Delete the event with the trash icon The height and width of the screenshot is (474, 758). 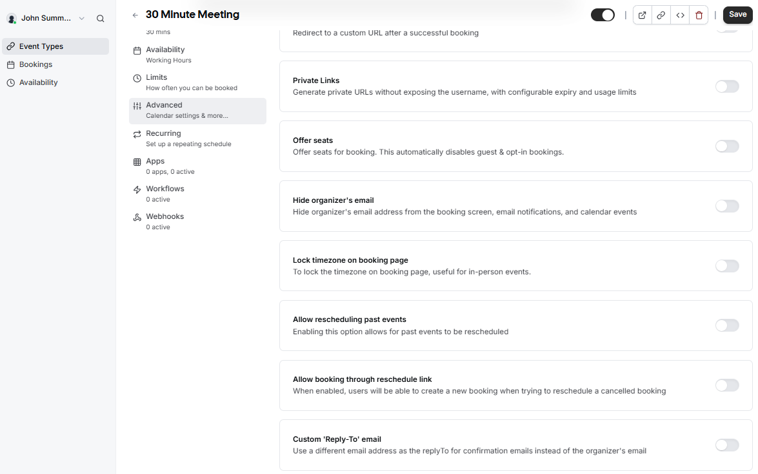[699, 15]
